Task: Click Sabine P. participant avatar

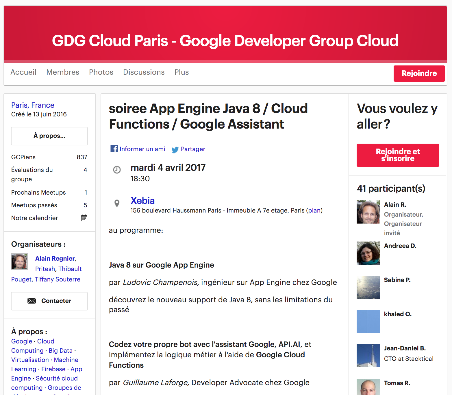Action: click(368, 287)
